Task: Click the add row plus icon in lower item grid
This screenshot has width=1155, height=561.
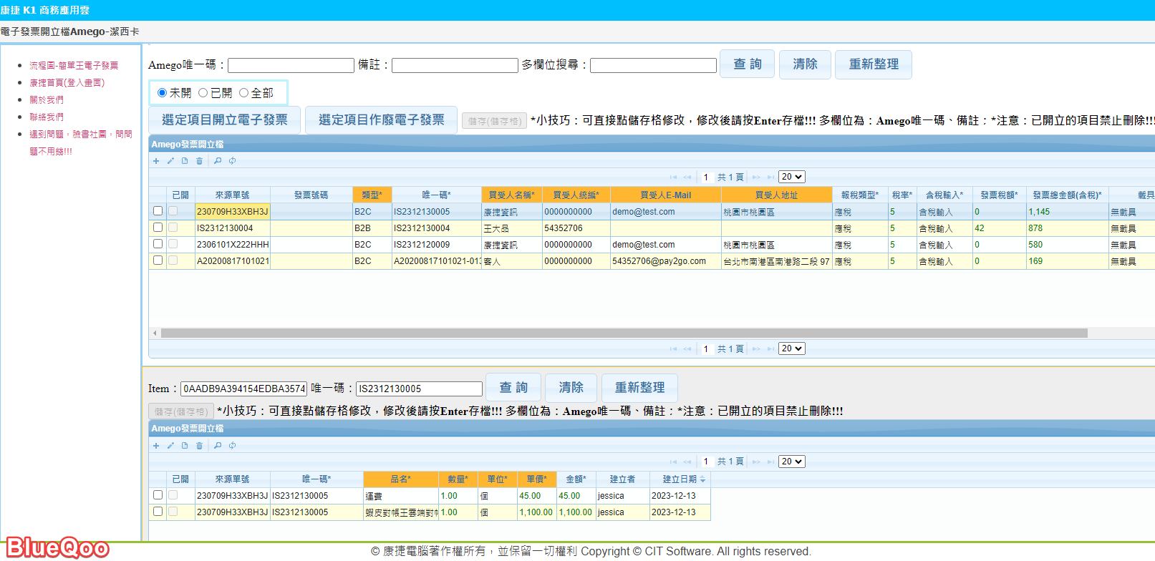Action: [156, 446]
